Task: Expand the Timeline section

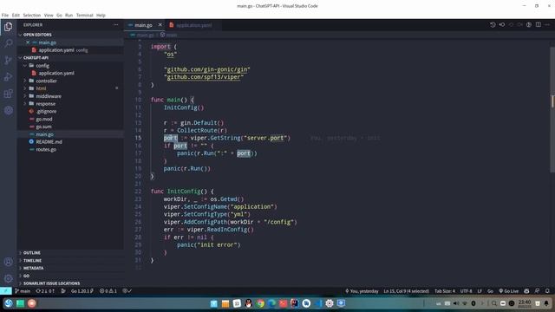Action: tap(70, 261)
